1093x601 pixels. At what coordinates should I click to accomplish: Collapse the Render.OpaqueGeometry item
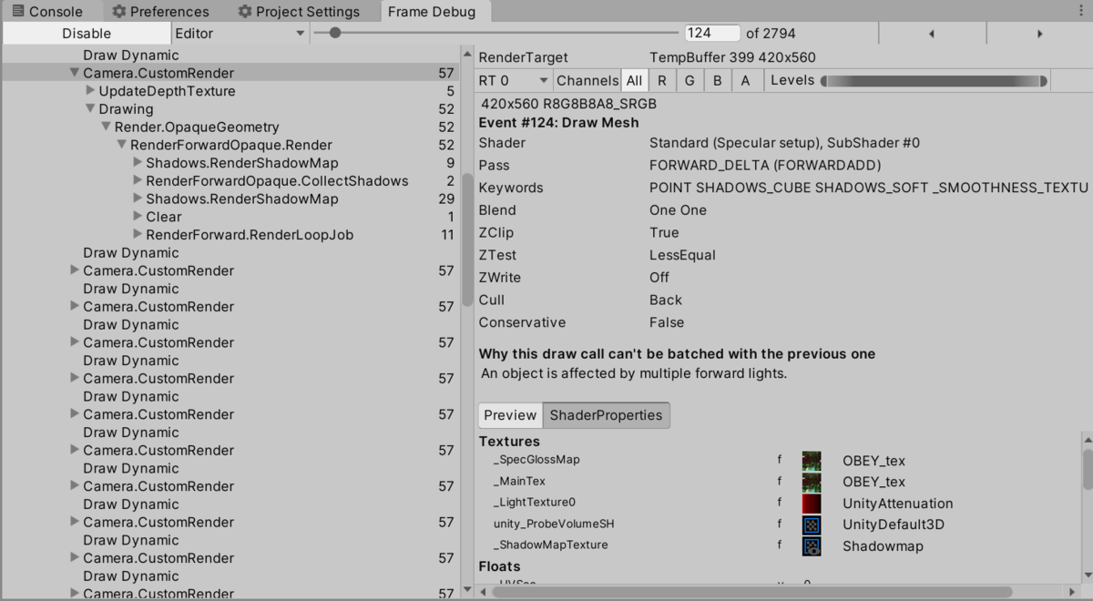coord(107,127)
